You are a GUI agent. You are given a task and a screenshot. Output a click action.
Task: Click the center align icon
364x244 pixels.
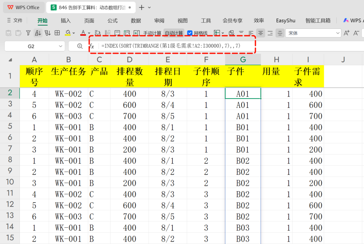(261, 33)
